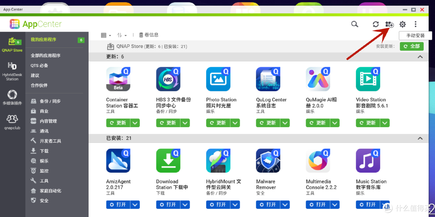Collapse the 更新: 6 section
Viewport: 435px width, 217px height.
coord(420,57)
